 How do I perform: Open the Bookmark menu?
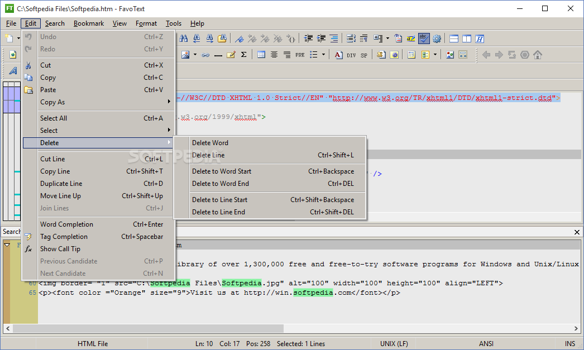89,23
